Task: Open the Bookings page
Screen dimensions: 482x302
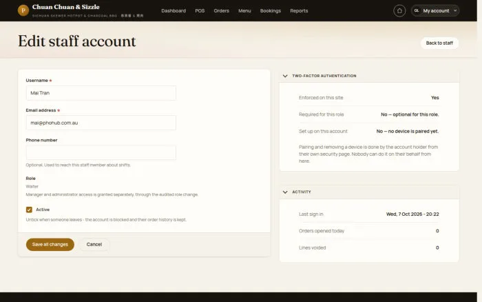Action: click(271, 11)
